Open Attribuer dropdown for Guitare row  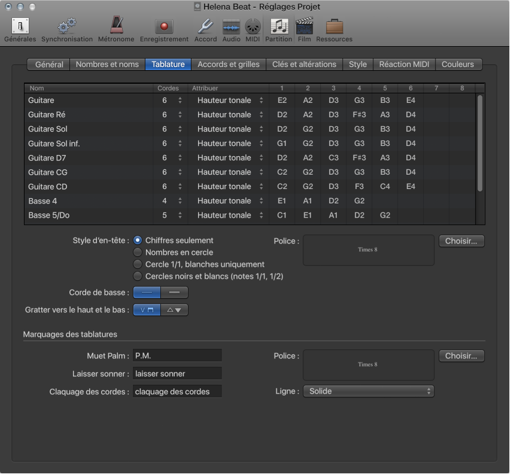point(229,101)
